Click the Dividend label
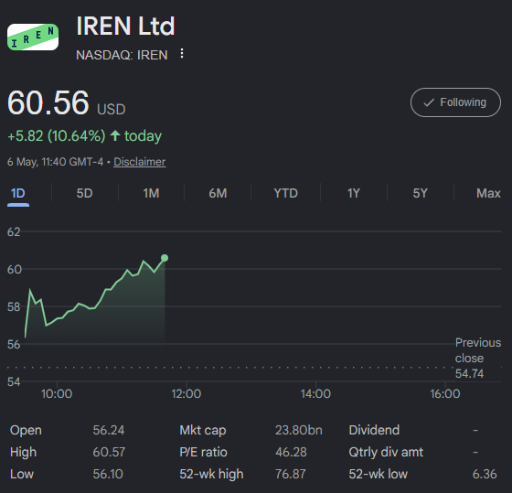 374,430
